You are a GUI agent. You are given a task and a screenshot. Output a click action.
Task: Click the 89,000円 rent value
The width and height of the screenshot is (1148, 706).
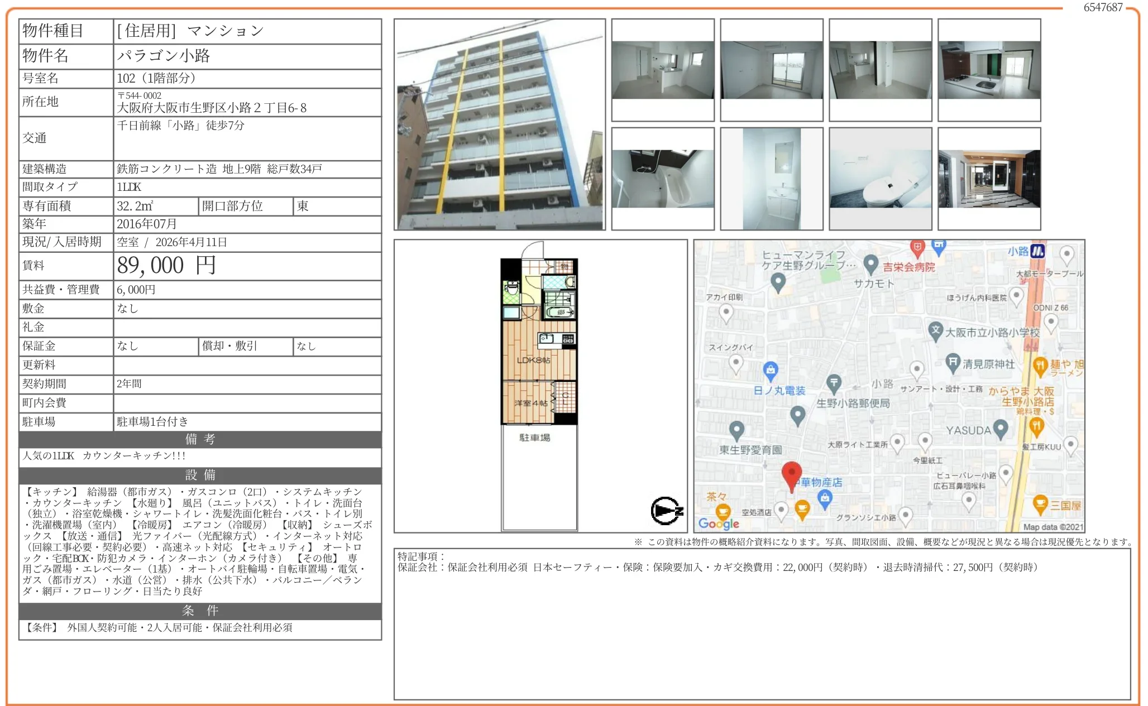(166, 266)
